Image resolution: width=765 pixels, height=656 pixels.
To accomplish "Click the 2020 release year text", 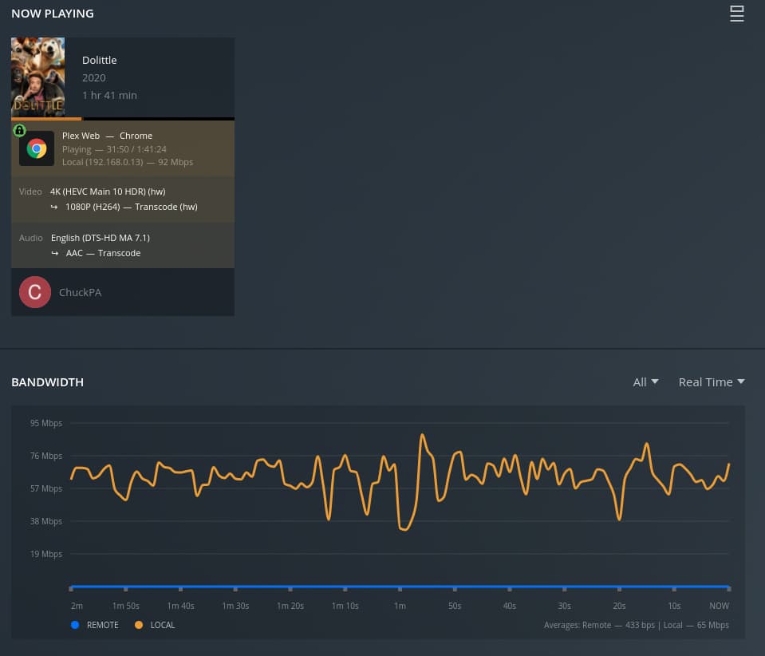I will coord(93,77).
